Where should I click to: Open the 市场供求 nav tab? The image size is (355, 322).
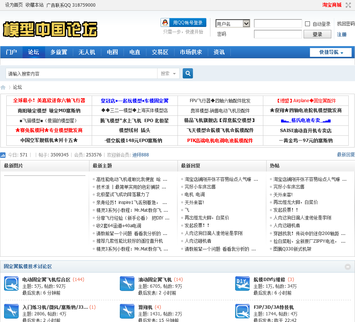[191, 52]
